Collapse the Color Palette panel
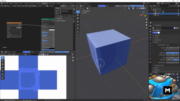 (x=158, y=25)
